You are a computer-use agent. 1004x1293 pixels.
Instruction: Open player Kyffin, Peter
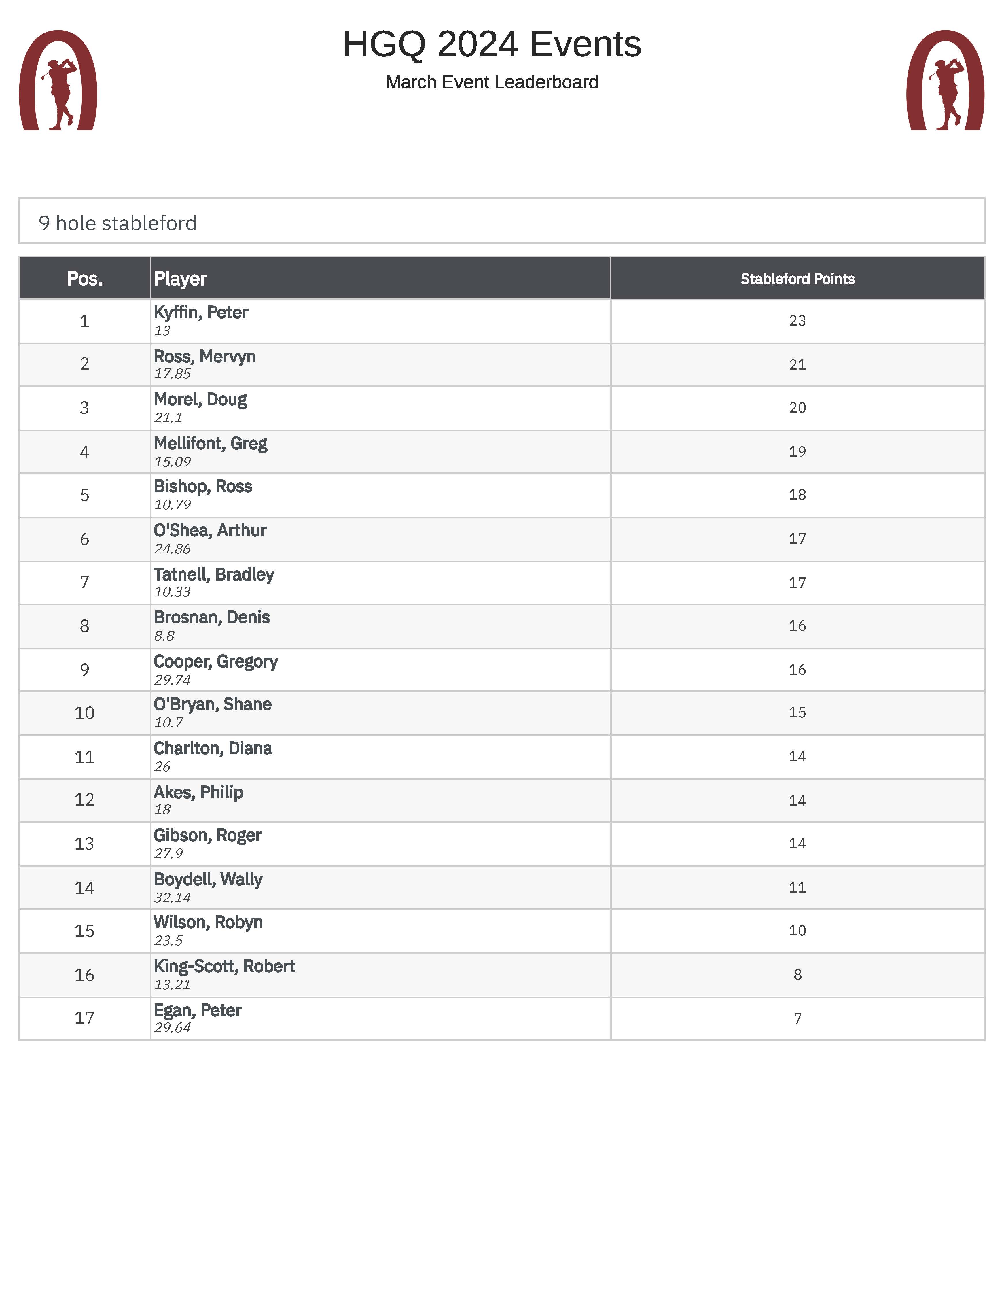point(201,313)
